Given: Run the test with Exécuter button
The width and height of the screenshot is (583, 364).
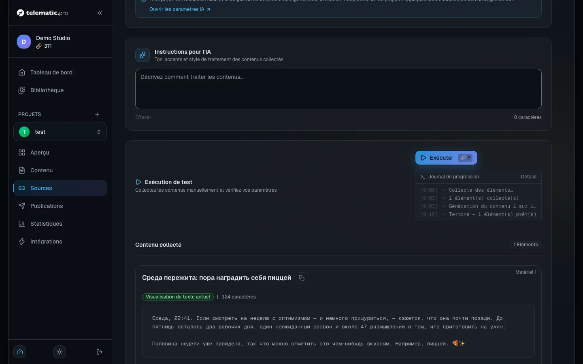Looking at the screenshot, I should pos(446,158).
